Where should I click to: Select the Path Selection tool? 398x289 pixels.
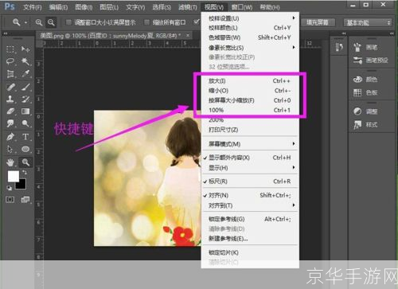pyautogui.click(x=10, y=149)
